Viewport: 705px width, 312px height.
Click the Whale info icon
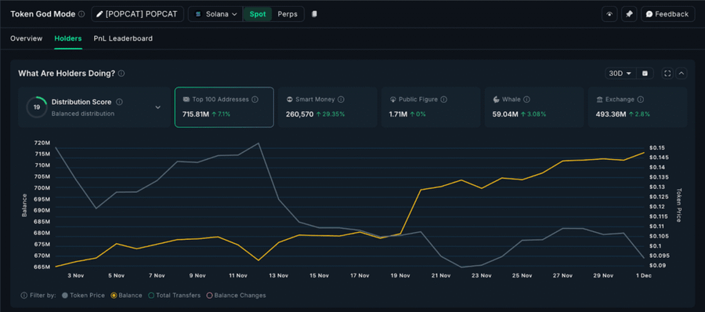pos(526,99)
